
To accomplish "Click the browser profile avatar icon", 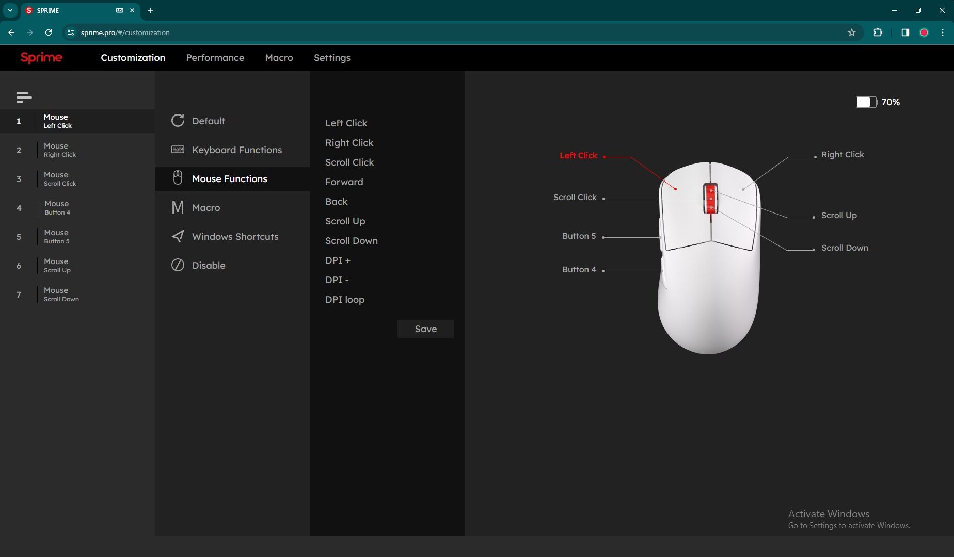I will click(x=924, y=32).
